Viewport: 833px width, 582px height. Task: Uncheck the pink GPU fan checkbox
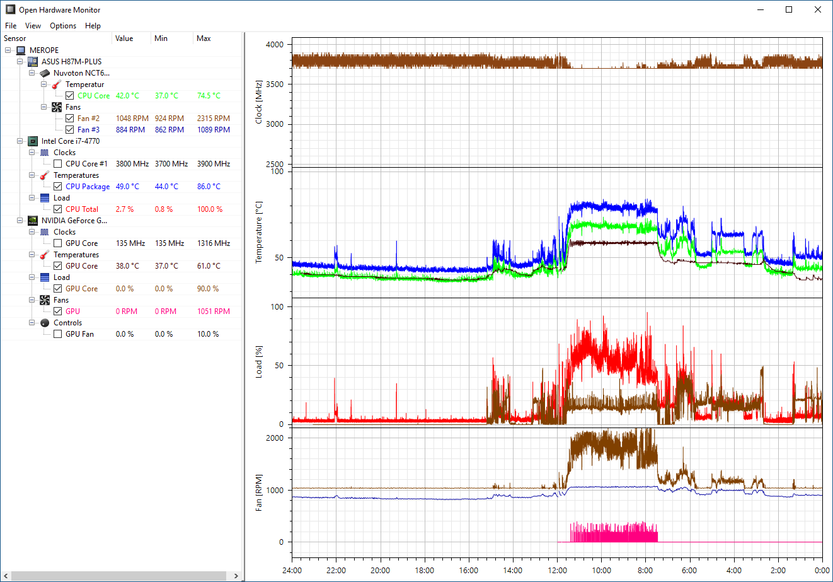(57, 311)
